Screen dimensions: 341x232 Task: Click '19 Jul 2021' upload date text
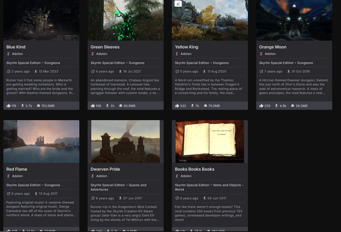pos(132,71)
